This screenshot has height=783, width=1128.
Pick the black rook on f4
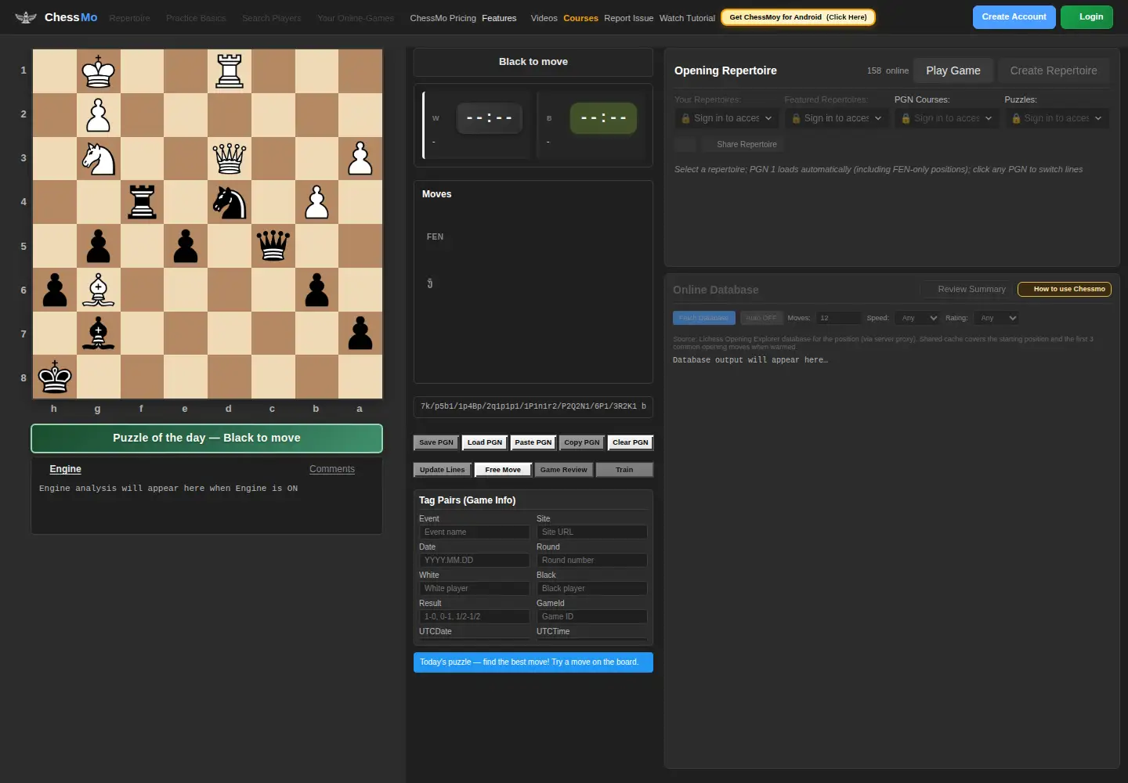click(142, 202)
